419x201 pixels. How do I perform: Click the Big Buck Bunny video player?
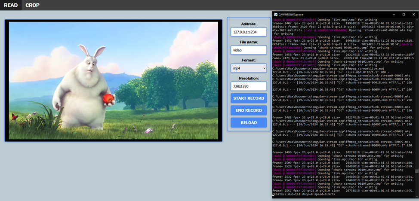(113, 80)
